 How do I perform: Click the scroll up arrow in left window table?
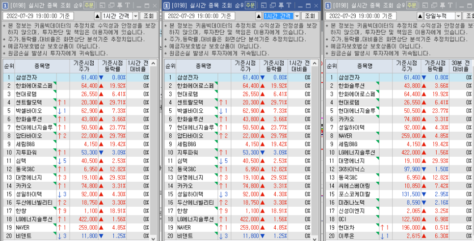point(153,63)
